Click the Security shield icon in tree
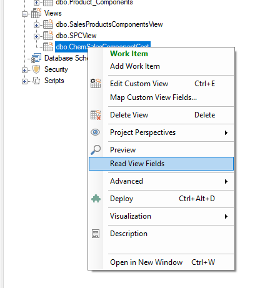The width and height of the screenshot is (275, 288). coord(36,69)
